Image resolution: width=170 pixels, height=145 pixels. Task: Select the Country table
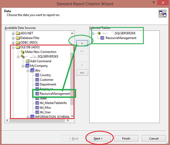pos(45,75)
